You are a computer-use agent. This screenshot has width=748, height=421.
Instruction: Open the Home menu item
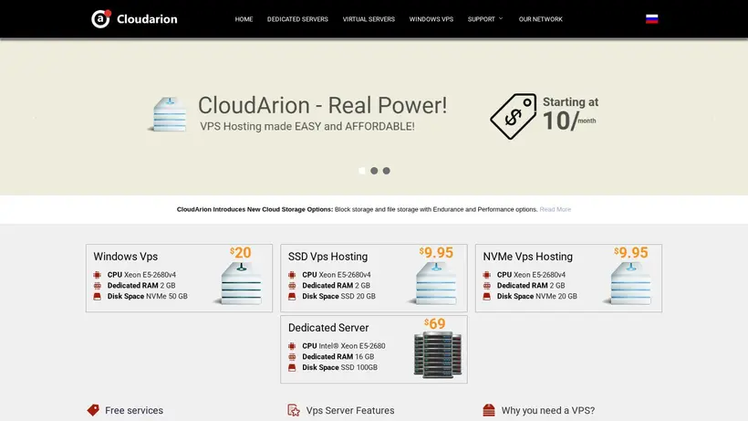point(244,19)
